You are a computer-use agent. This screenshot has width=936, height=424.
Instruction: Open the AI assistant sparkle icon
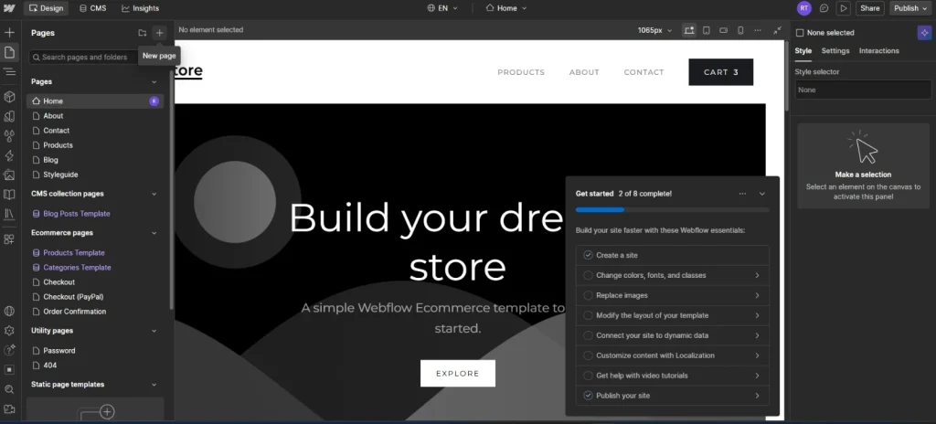click(x=924, y=34)
